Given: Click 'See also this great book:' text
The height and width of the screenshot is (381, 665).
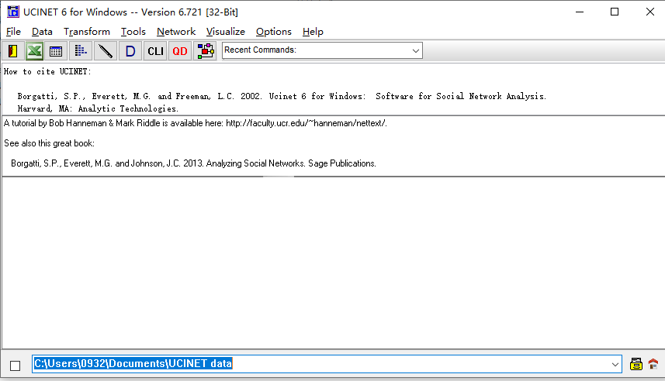Looking at the screenshot, I should (x=49, y=143).
